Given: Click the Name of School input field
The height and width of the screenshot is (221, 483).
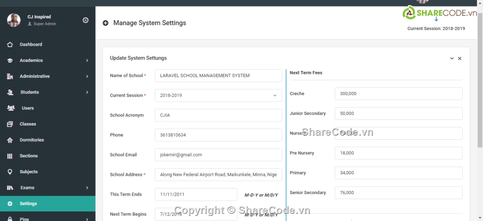Looking at the screenshot, I should click(218, 76).
